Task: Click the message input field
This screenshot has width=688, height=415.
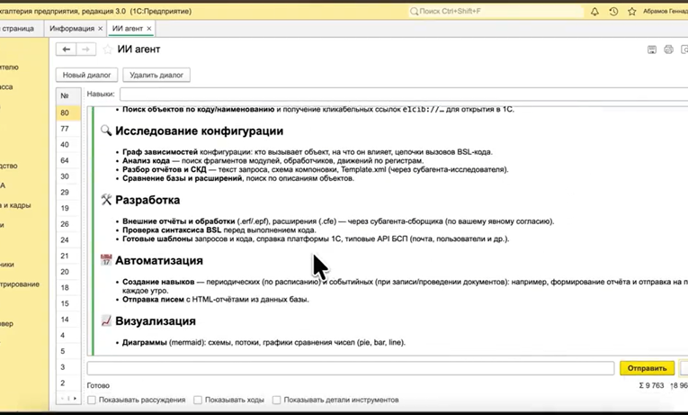Action: (351, 368)
